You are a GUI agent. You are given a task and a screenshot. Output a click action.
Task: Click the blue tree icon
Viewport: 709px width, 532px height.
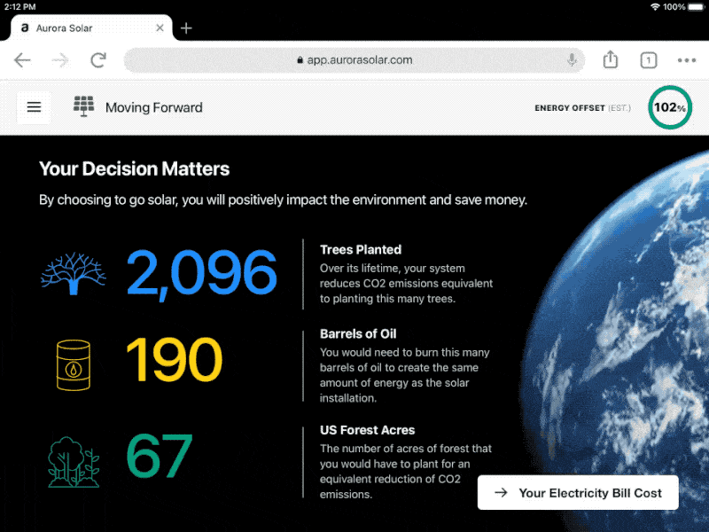pos(74,274)
